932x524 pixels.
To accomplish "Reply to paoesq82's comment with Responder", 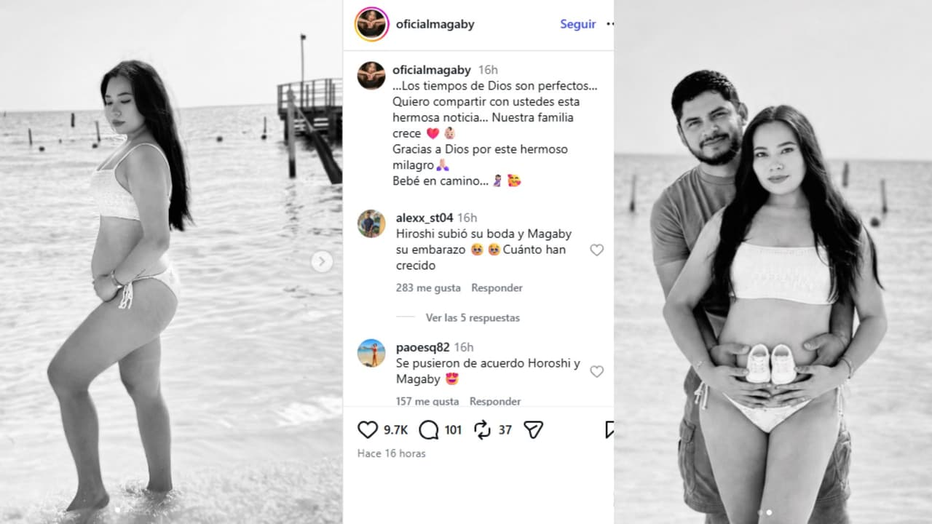I will (x=495, y=401).
